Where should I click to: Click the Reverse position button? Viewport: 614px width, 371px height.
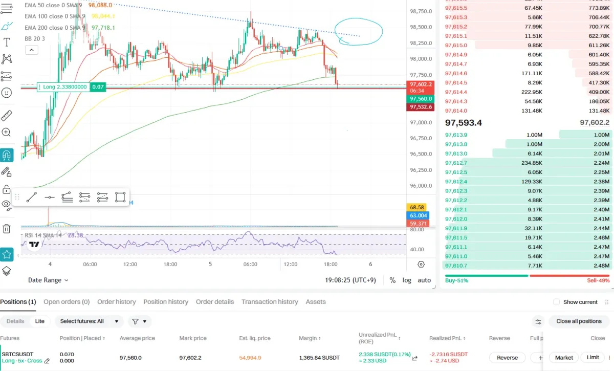(x=508, y=358)
